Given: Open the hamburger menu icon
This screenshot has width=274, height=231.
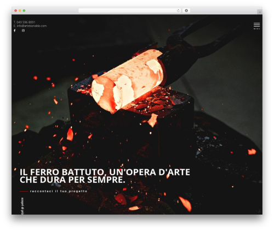Looking at the screenshot, I should (256, 26).
